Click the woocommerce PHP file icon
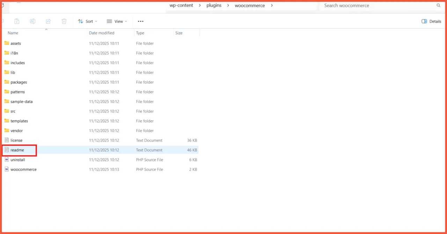 coord(7,169)
